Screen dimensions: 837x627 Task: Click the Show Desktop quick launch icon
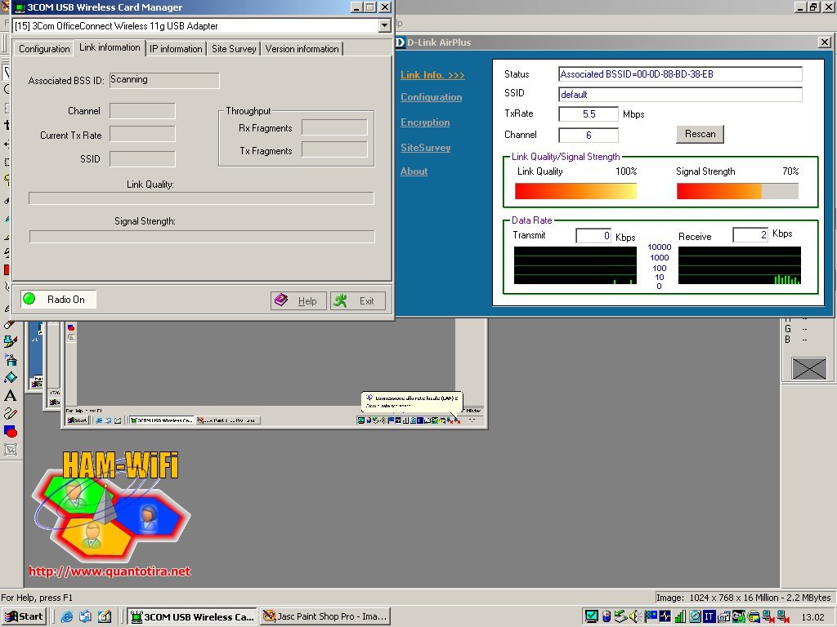click(104, 617)
